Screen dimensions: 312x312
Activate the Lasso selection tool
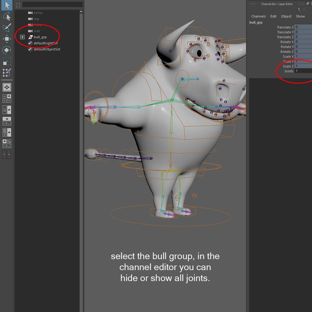7,16
